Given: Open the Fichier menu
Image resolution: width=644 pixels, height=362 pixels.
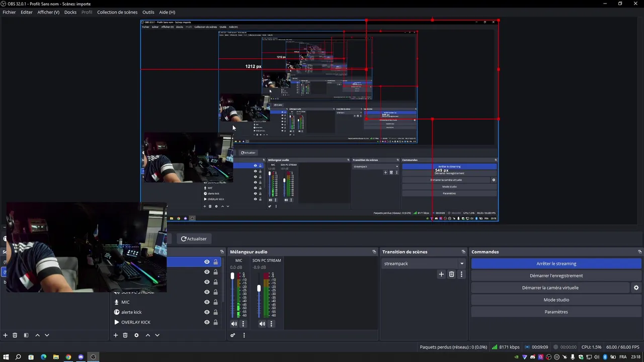Looking at the screenshot, I should pyautogui.click(x=9, y=12).
